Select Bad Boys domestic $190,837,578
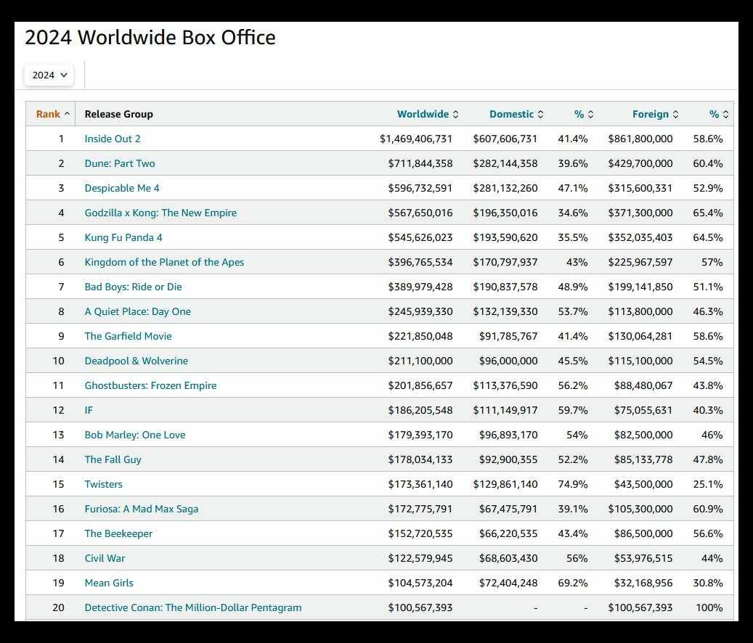Screen dimensions: 753x643 click(x=505, y=287)
